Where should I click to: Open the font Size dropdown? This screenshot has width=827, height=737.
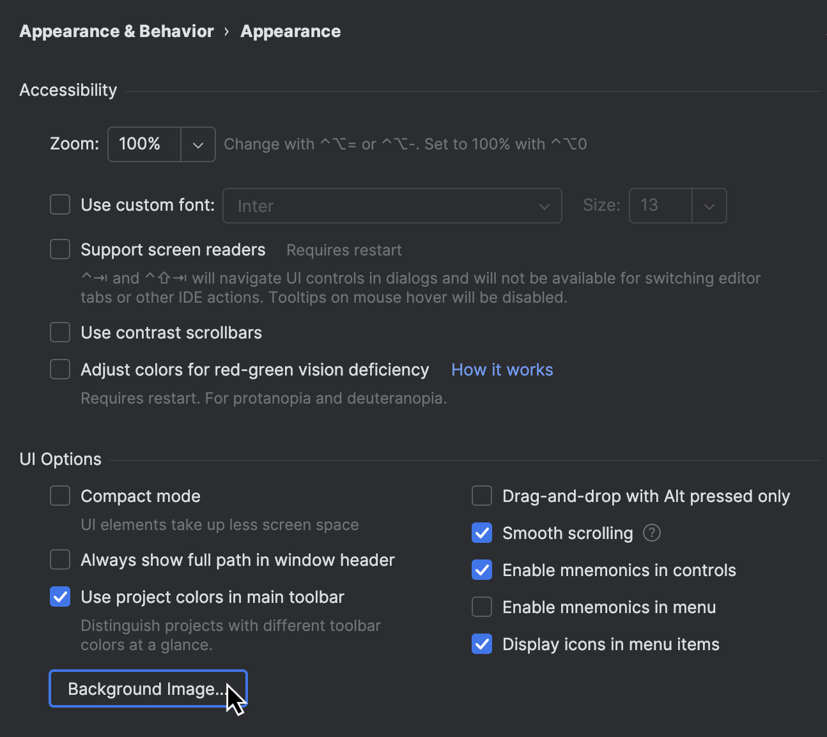coord(709,206)
